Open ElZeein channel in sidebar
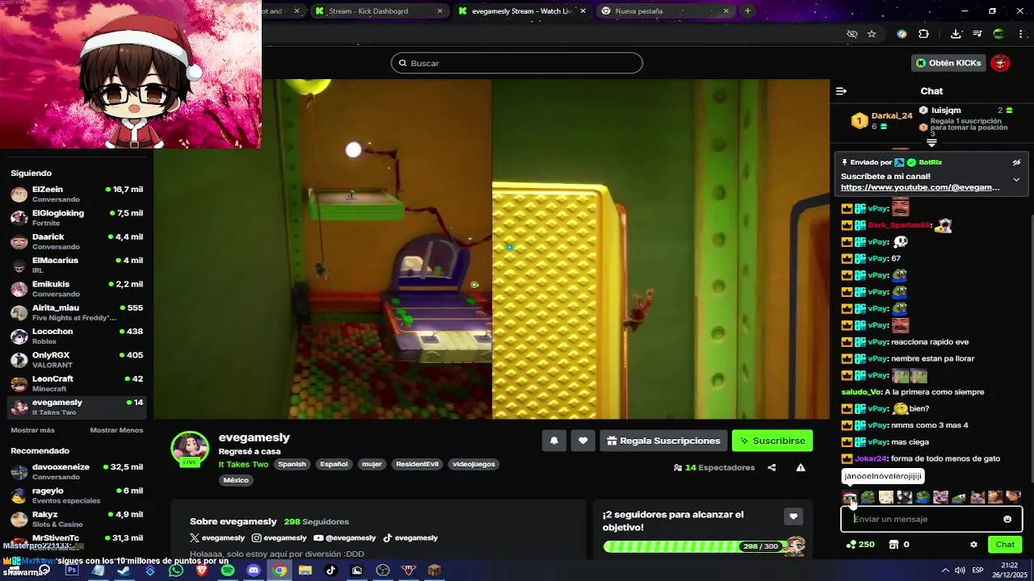1034x581 pixels. click(x=77, y=194)
